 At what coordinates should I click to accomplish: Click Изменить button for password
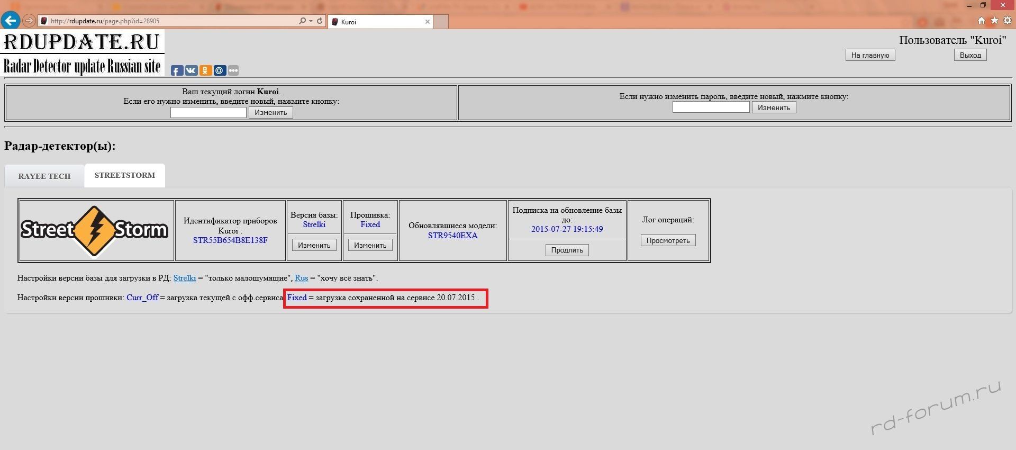click(774, 107)
